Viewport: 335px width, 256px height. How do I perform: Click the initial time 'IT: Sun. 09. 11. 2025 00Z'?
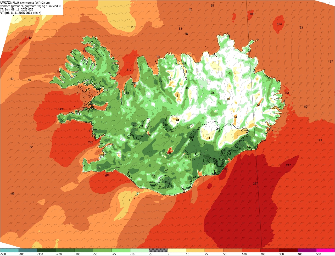tap(17, 9)
